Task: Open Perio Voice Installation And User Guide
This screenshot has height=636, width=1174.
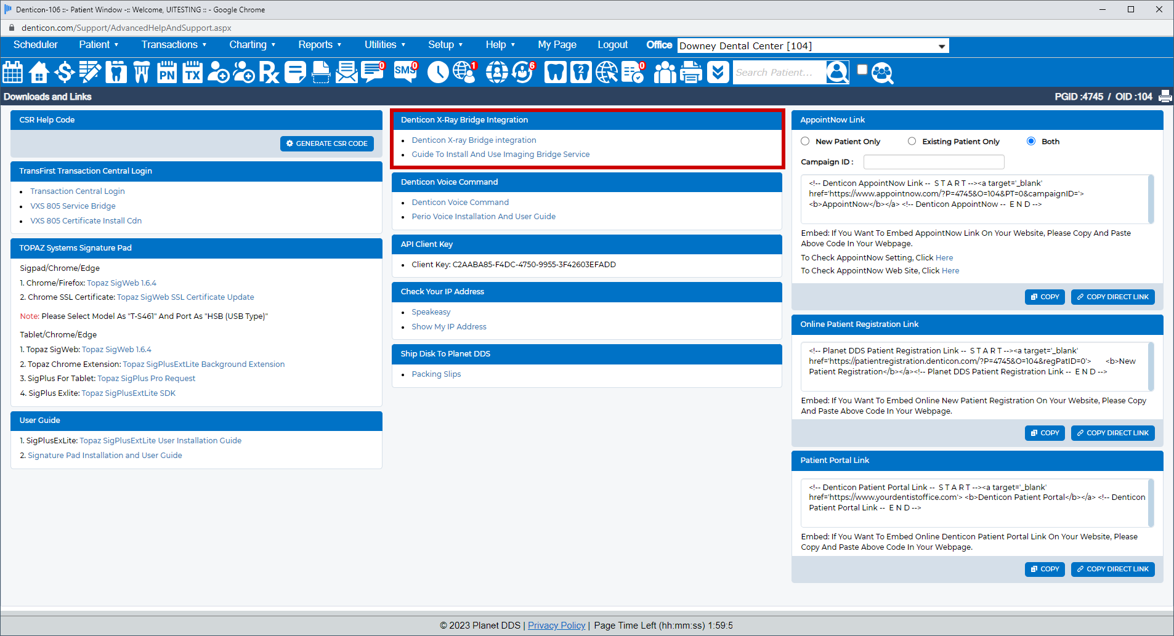Action: pyautogui.click(x=484, y=216)
